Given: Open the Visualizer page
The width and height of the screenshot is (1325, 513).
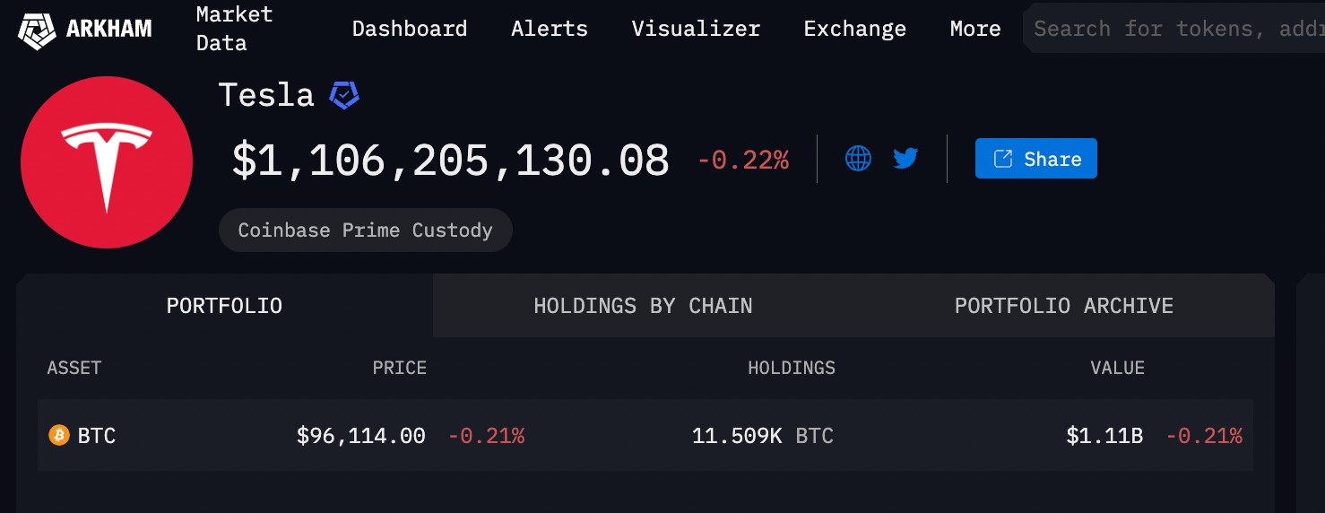Looking at the screenshot, I should (x=696, y=29).
